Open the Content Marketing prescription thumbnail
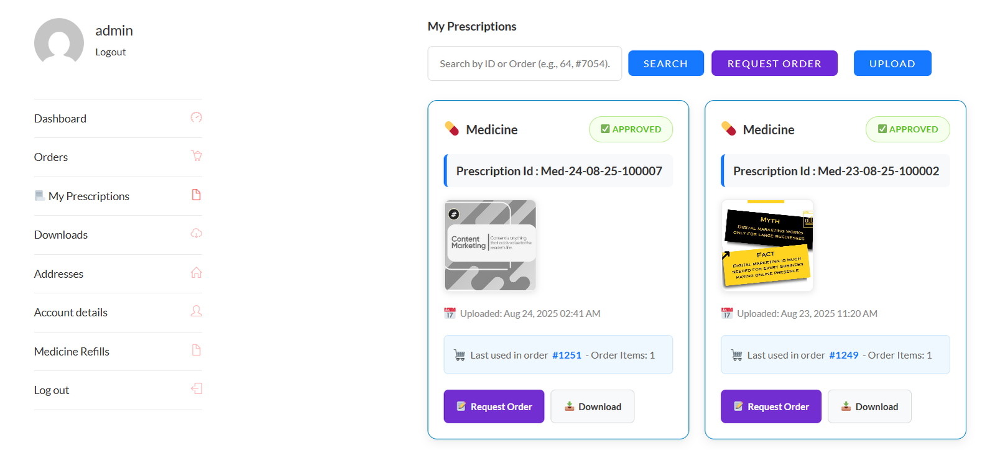 (x=490, y=245)
